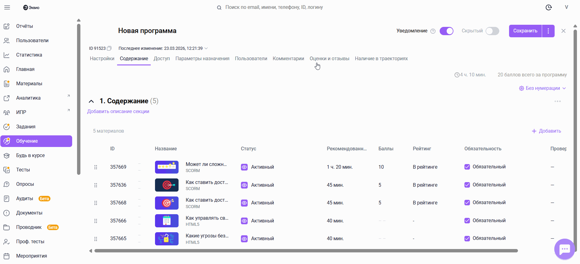This screenshot has height=264, width=580.
Task: Collapse the Содержание section chevron
Action: point(91,101)
